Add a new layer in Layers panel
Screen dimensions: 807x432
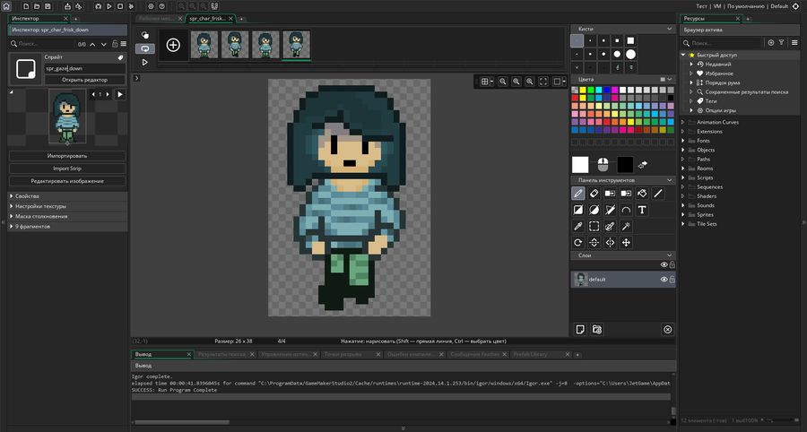(580, 330)
